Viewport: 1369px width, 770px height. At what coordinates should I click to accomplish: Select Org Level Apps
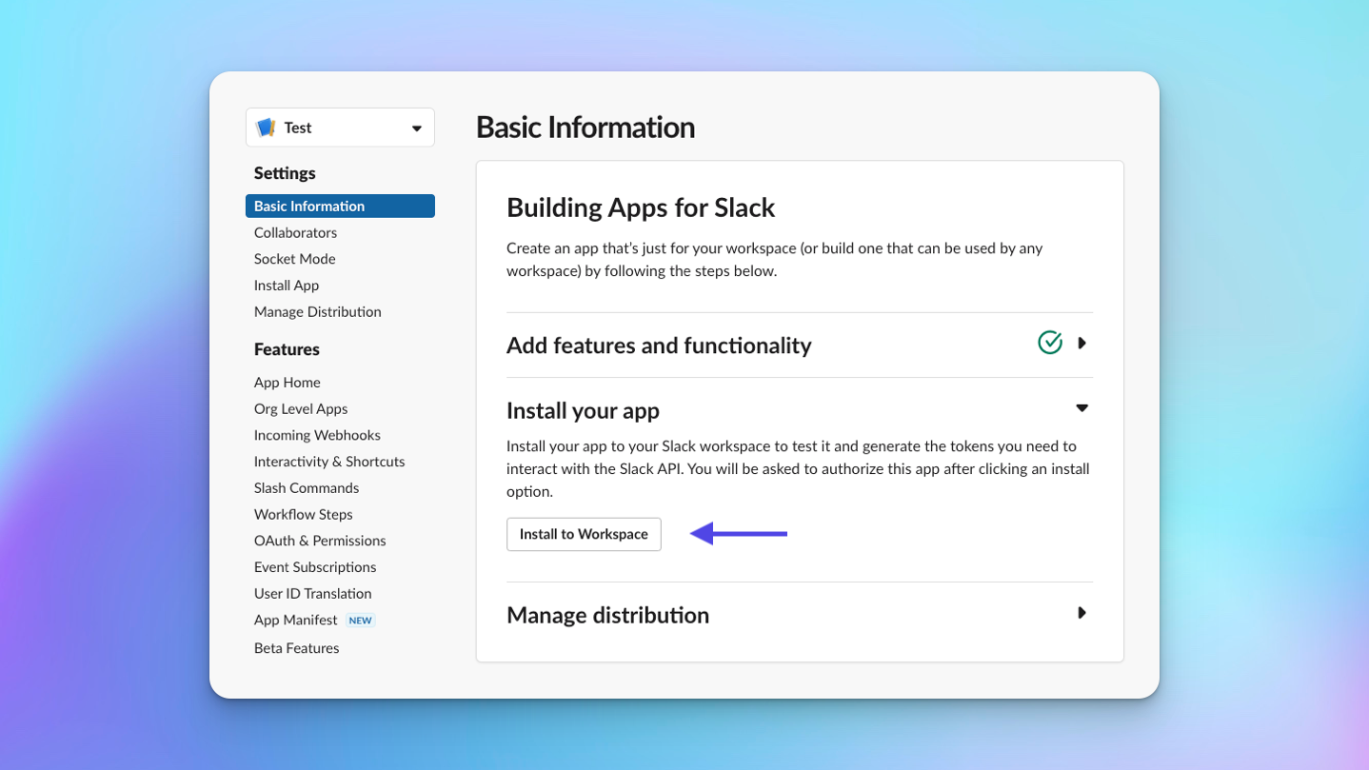point(300,409)
